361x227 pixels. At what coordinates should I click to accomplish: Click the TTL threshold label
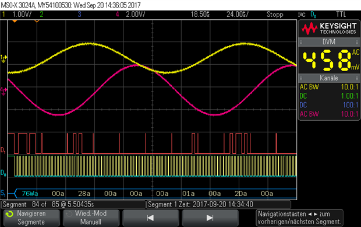pos(341,15)
